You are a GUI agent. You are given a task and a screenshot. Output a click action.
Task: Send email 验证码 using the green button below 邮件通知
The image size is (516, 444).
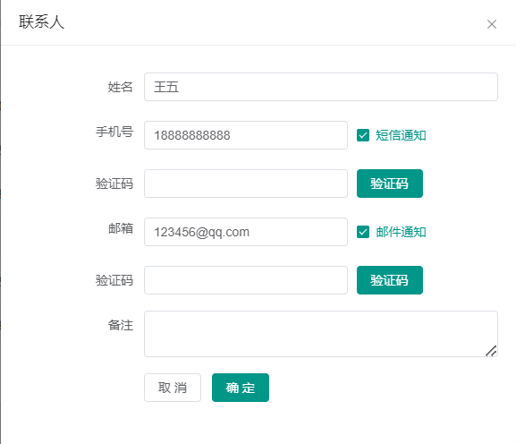(390, 280)
